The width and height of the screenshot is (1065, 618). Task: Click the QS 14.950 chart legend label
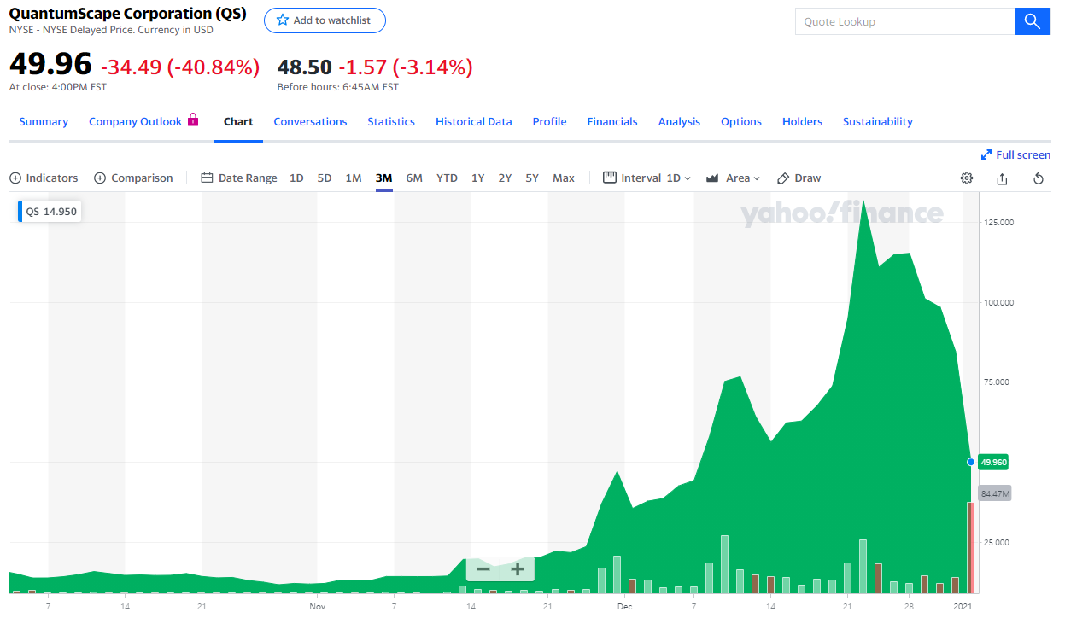(x=50, y=212)
